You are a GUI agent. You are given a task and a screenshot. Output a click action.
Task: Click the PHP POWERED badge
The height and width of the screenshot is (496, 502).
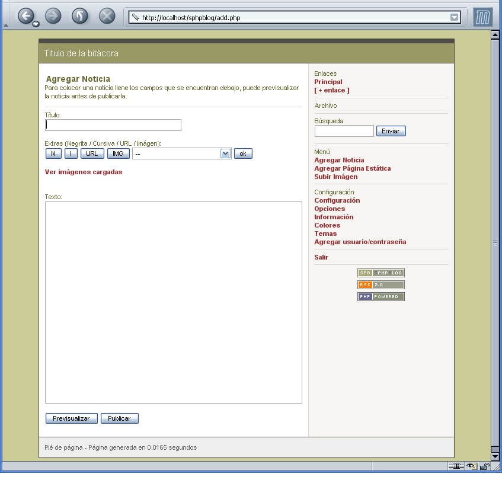coord(380,296)
